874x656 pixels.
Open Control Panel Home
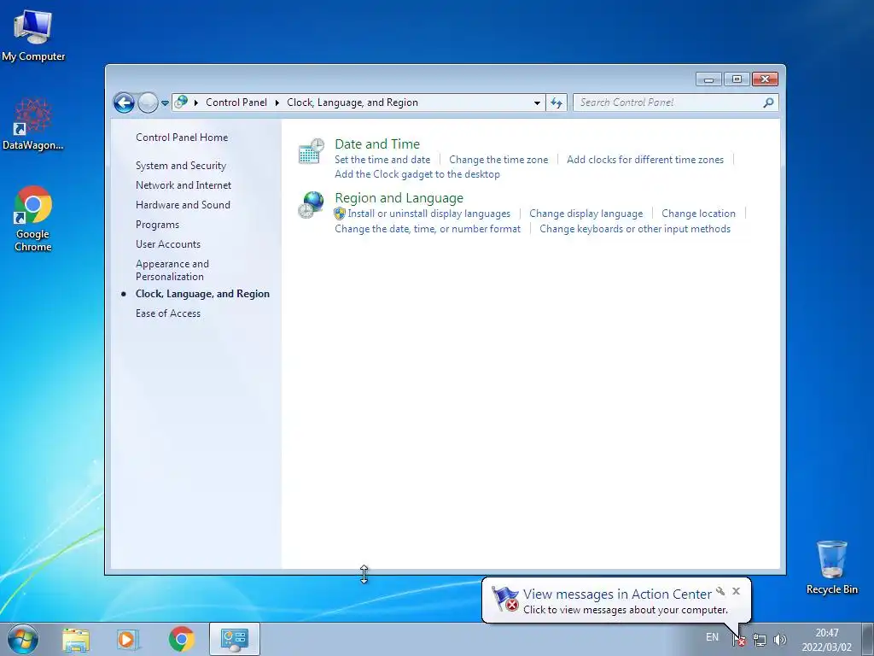tap(182, 138)
